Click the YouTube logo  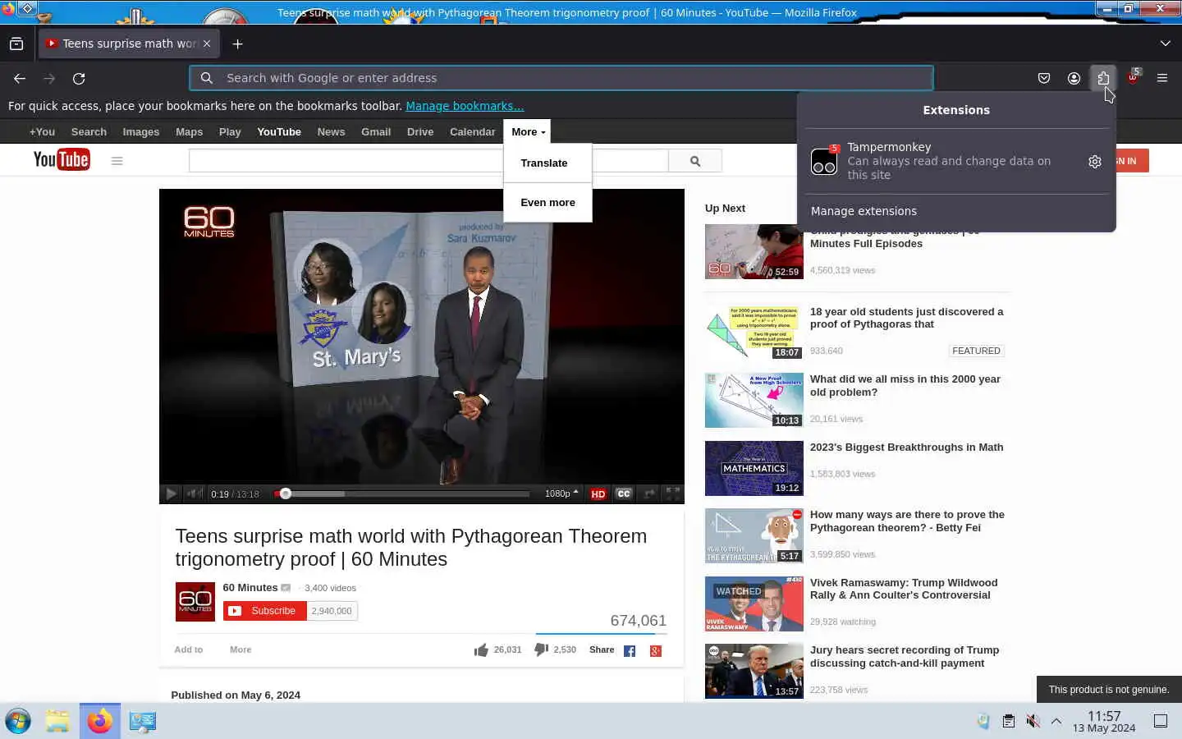click(x=62, y=159)
